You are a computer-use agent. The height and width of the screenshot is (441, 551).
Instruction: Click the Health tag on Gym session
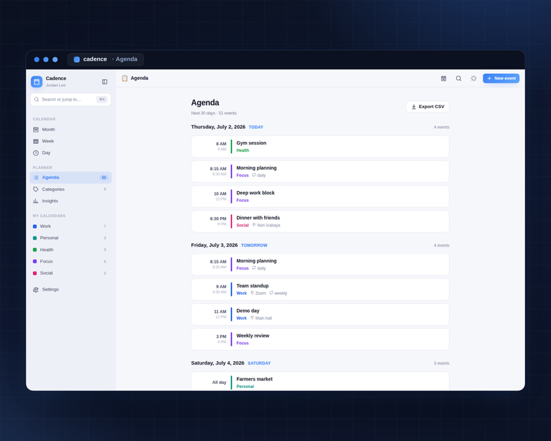pos(242,150)
